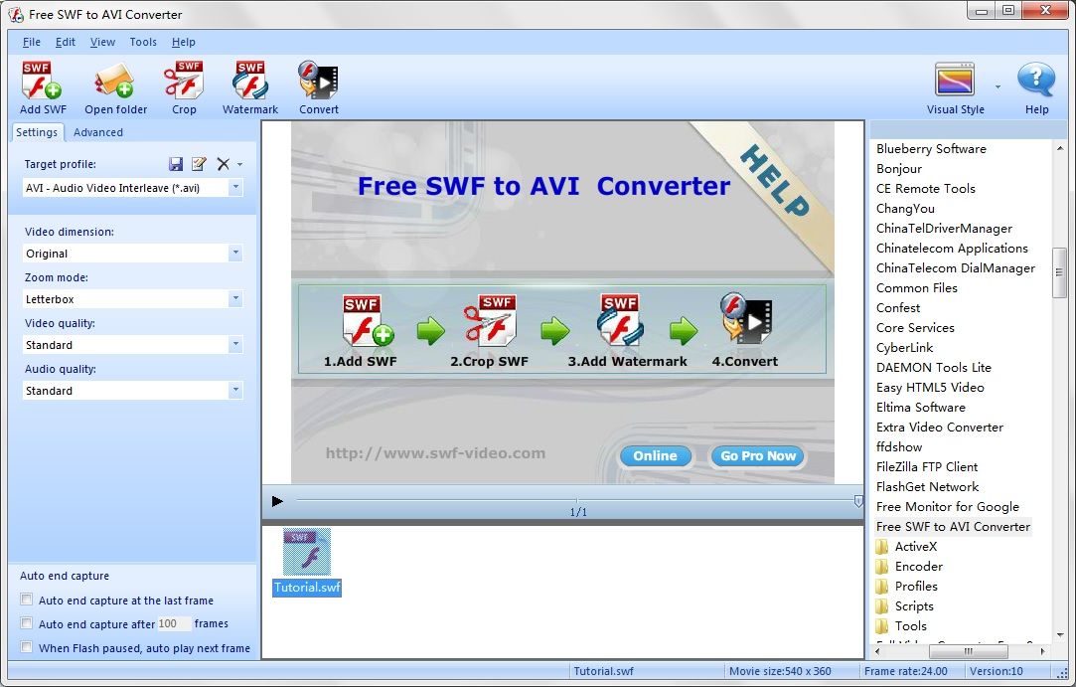The image size is (1076, 687).
Task: Click the Help question mark icon
Action: [x=1035, y=80]
